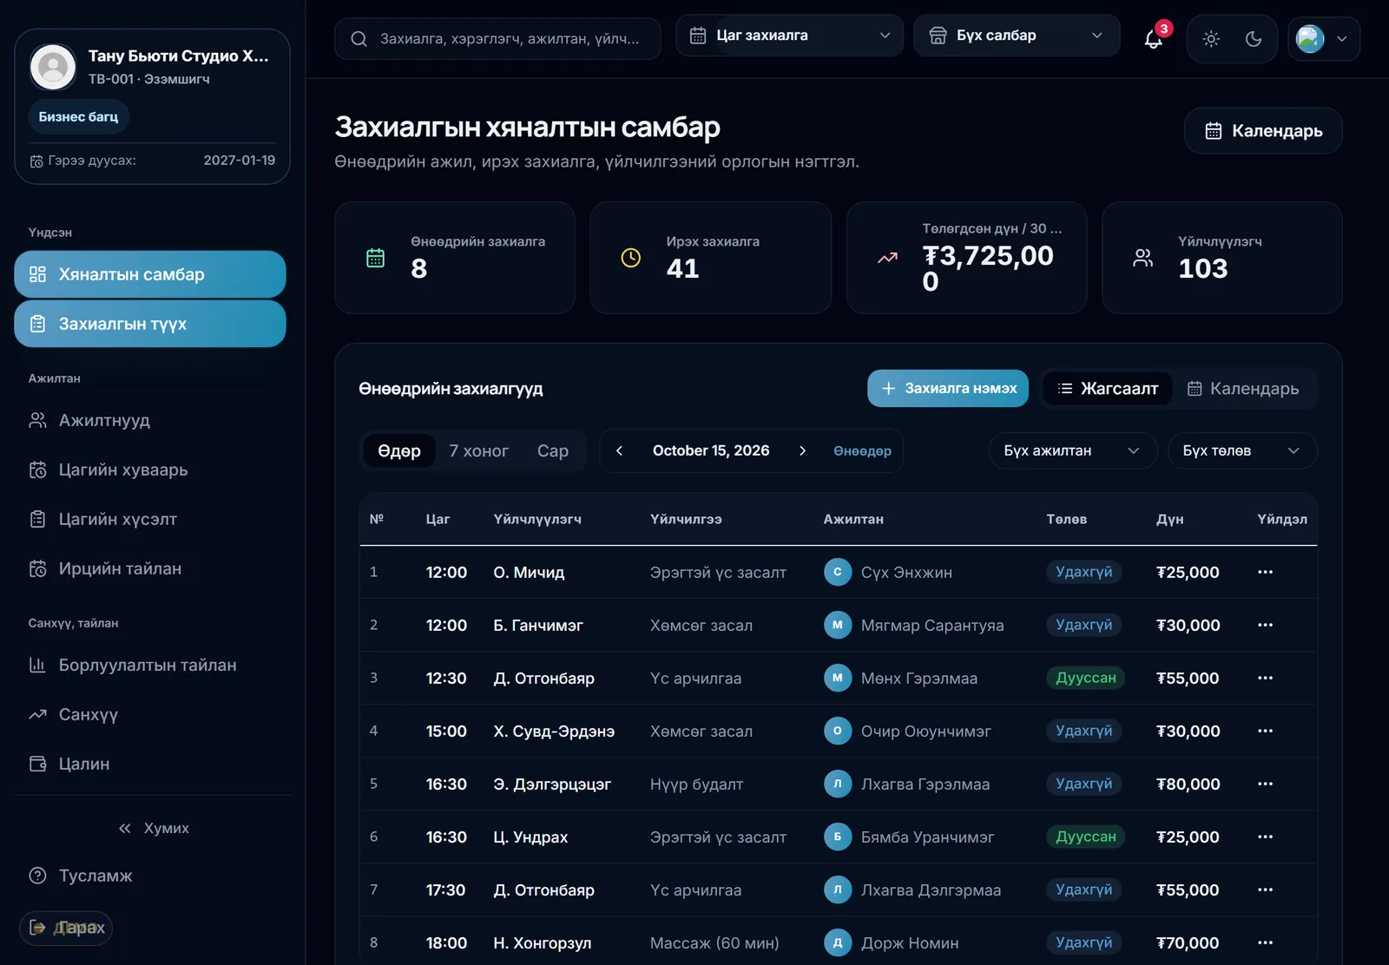Collapse sidebar with Хумих

(154, 828)
